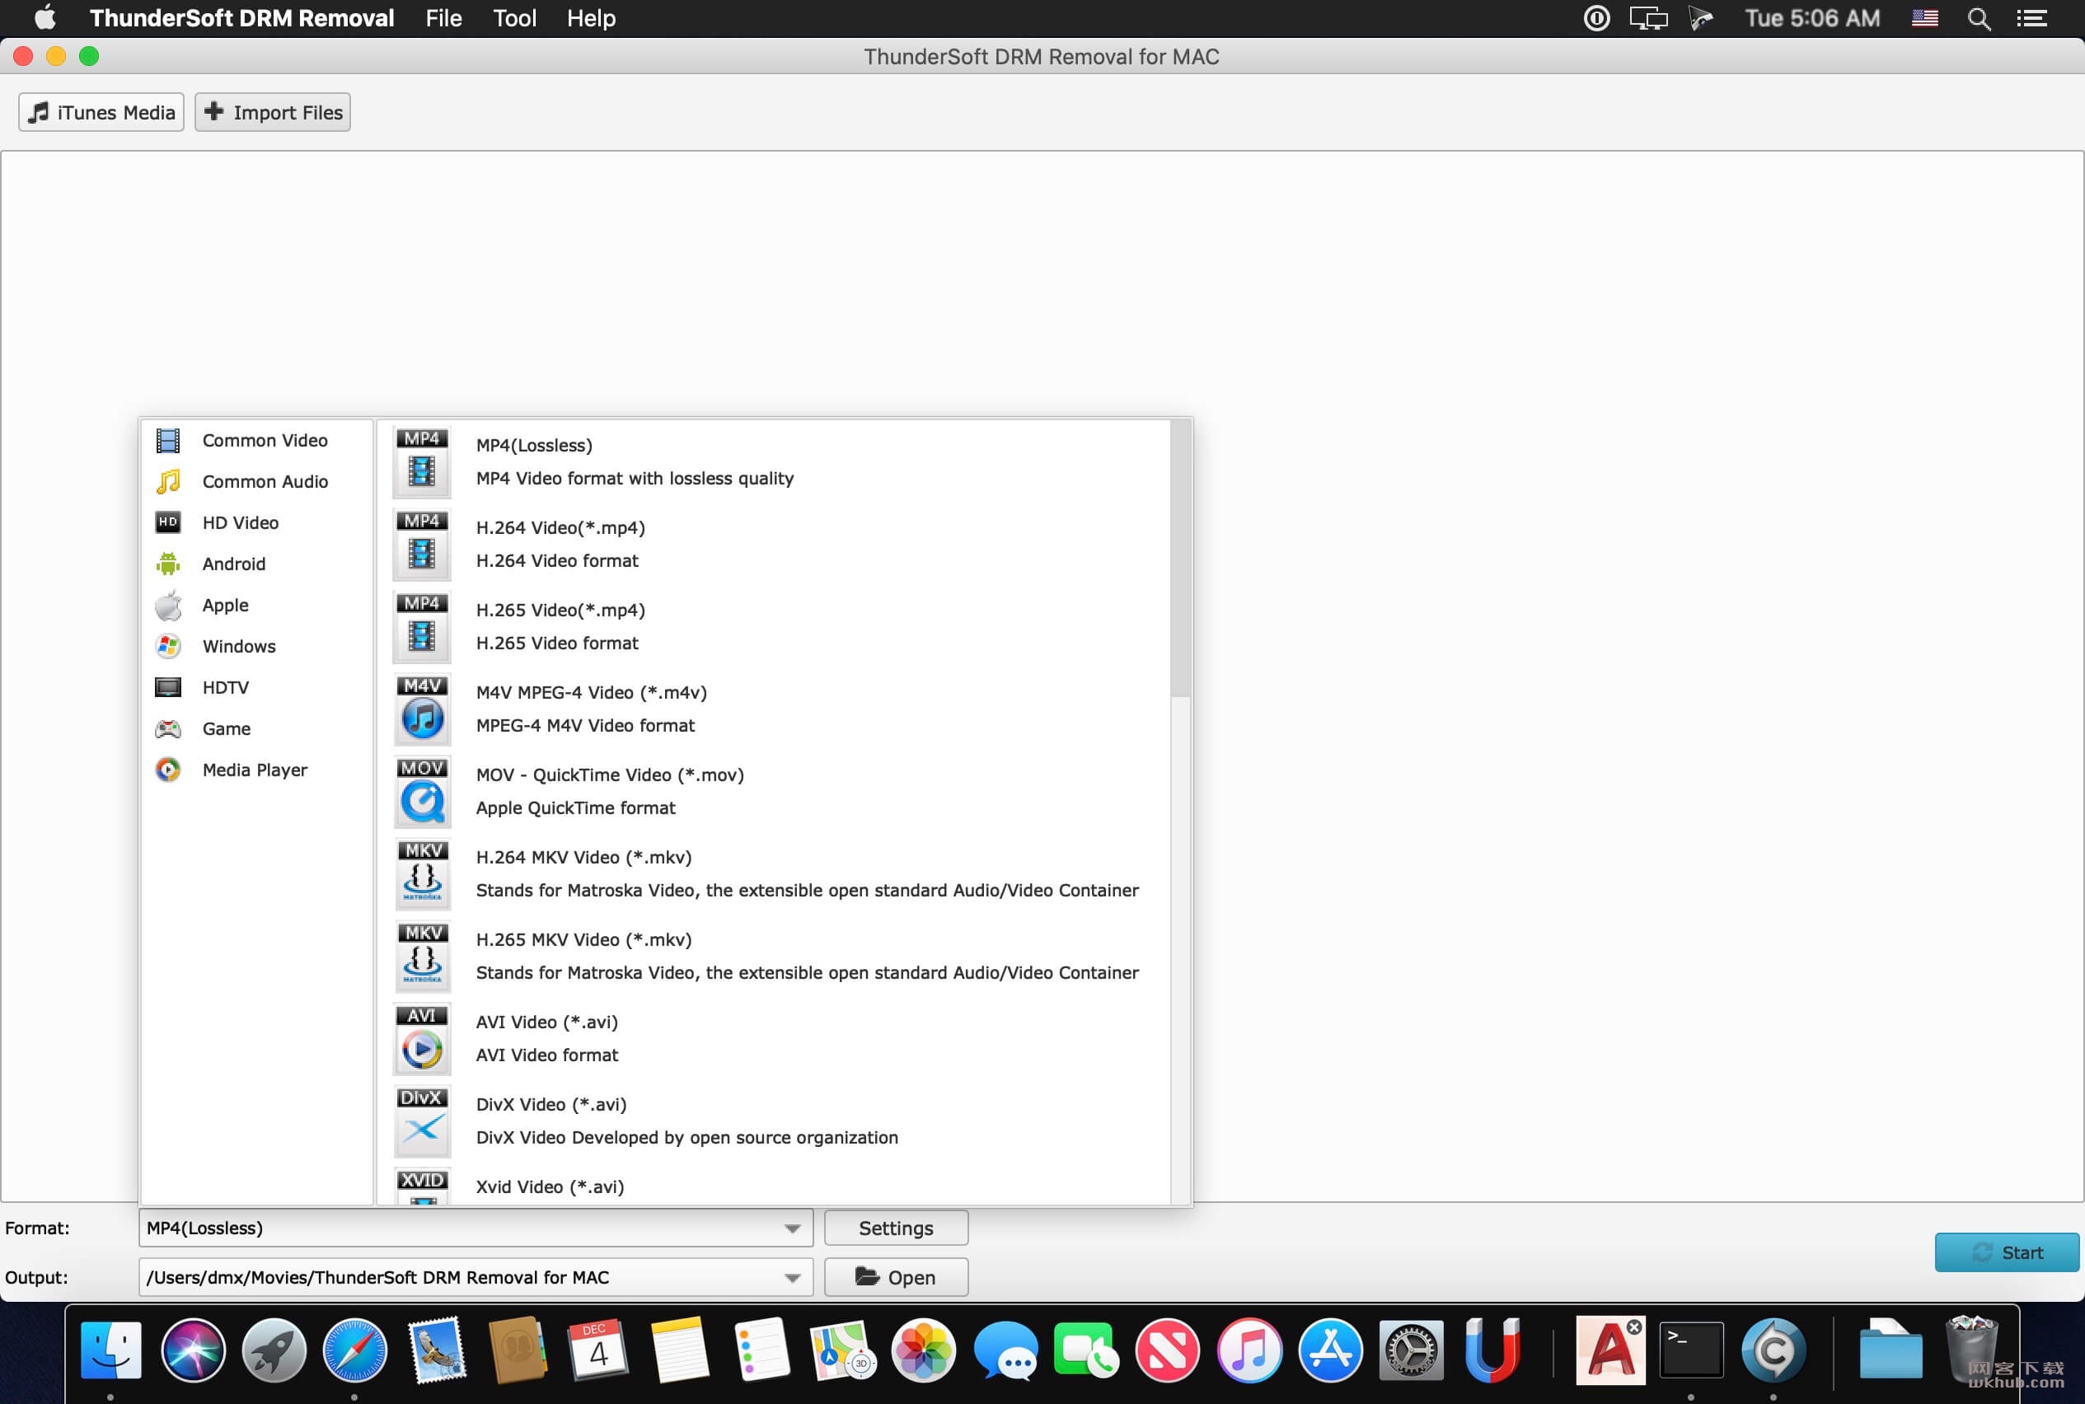
Task: Select the Game category label
Action: [227, 729]
